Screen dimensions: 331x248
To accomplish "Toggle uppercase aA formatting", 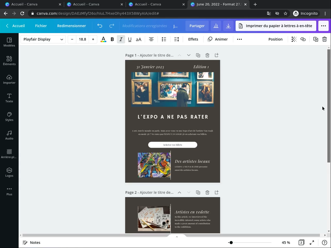I will 139,39.
